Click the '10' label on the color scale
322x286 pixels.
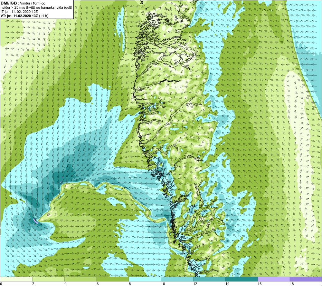tap(163, 284)
